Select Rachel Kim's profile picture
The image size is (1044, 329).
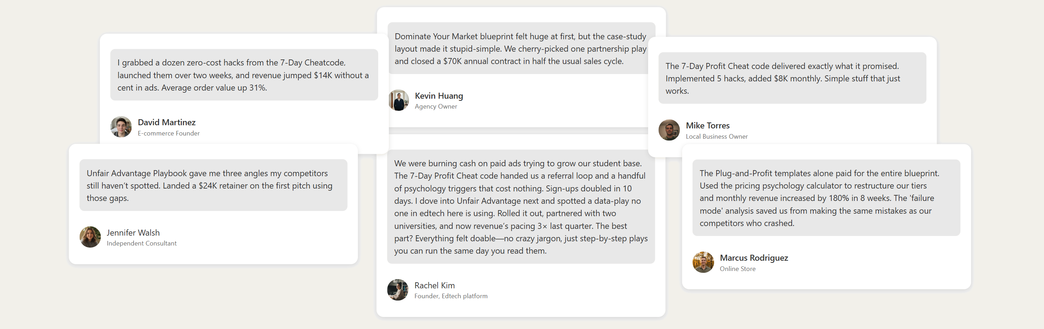pos(398,290)
